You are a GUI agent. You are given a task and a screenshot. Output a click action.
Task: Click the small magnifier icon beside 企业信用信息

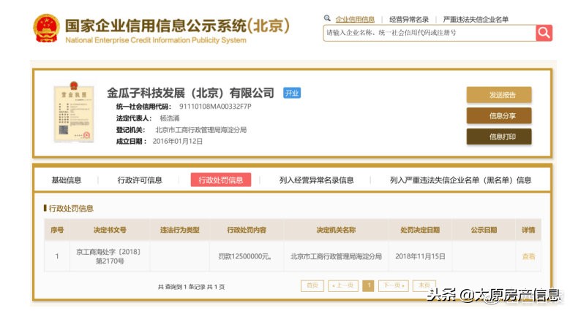point(327,18)
